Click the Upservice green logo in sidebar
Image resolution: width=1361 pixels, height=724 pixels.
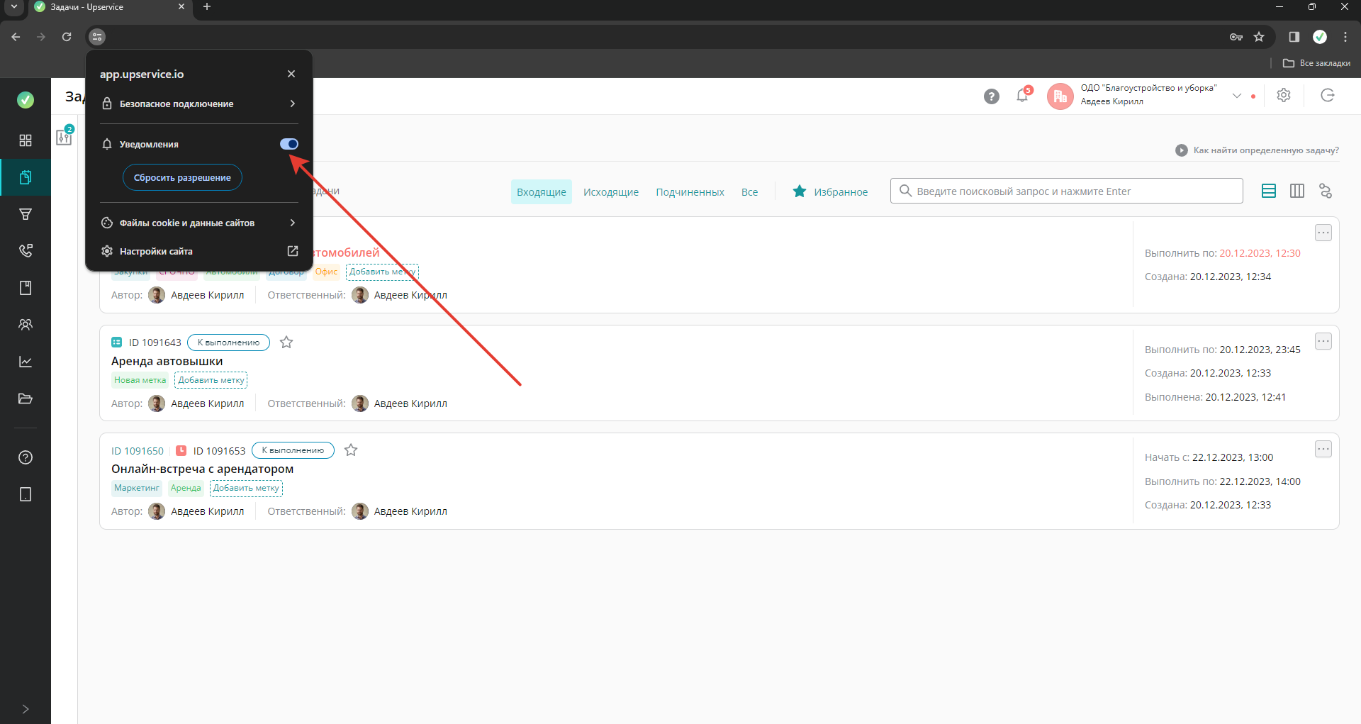click(x=26, y=100)
